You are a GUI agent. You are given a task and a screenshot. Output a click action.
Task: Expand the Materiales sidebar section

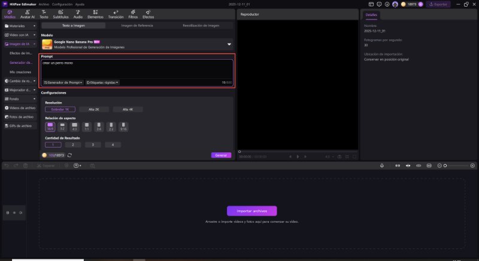20,26
